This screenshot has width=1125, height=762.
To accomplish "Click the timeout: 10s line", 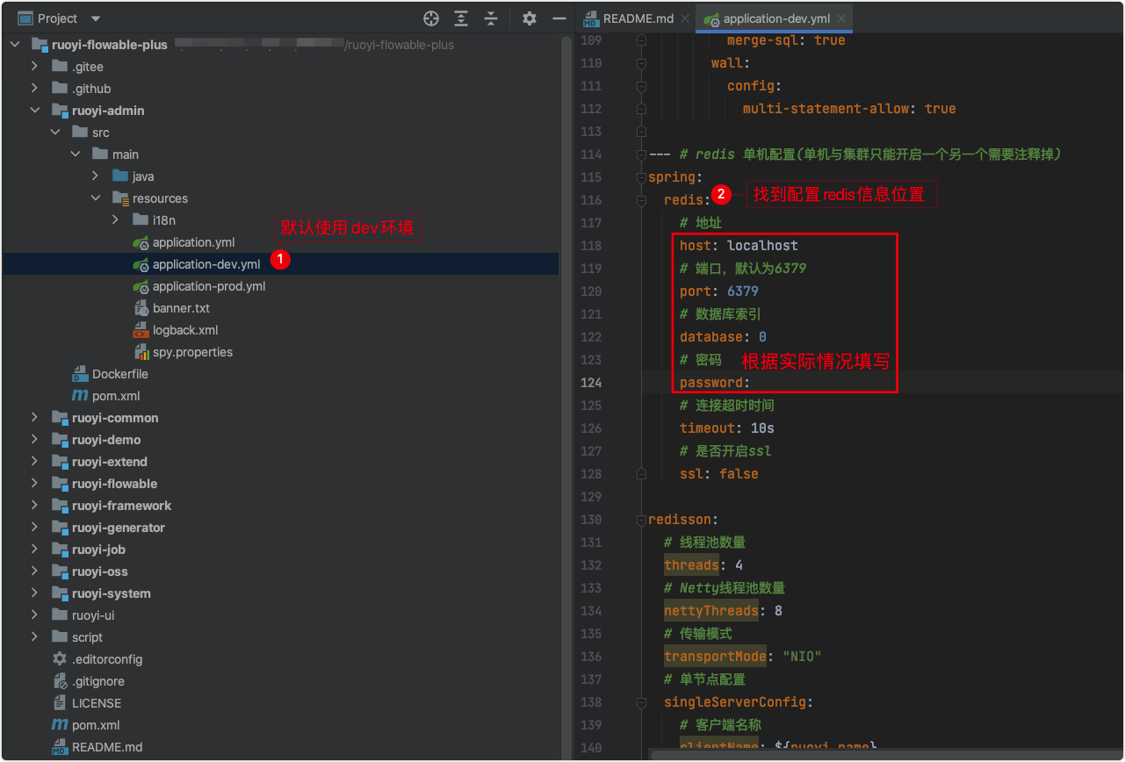I will pos(726,428).
